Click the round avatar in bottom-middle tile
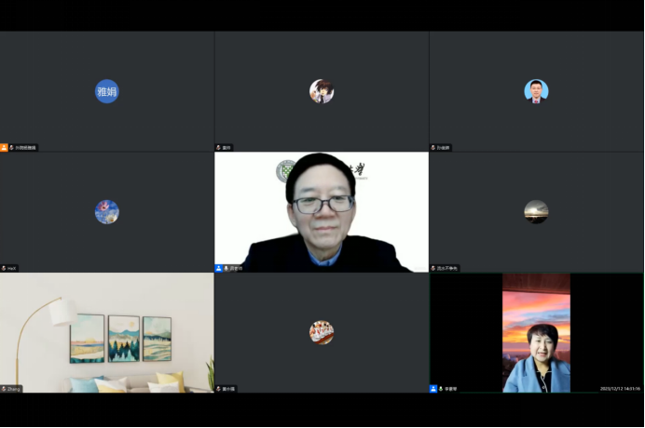This screenshot has height=428, width=645. [x=322, y=332]
